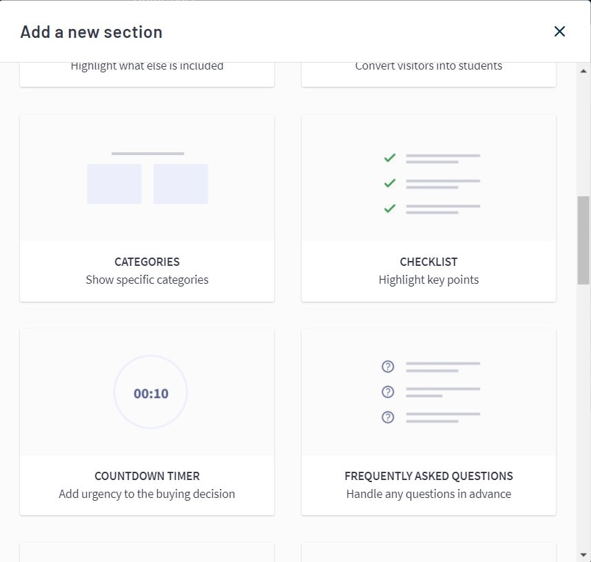The height and width of the screenshot is (562, 591).
Task: Click the top green checkmark in Checklist preview
Action: pos(390,158)
